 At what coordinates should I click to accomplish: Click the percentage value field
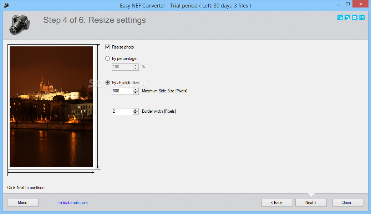click(x=123, y=67)
